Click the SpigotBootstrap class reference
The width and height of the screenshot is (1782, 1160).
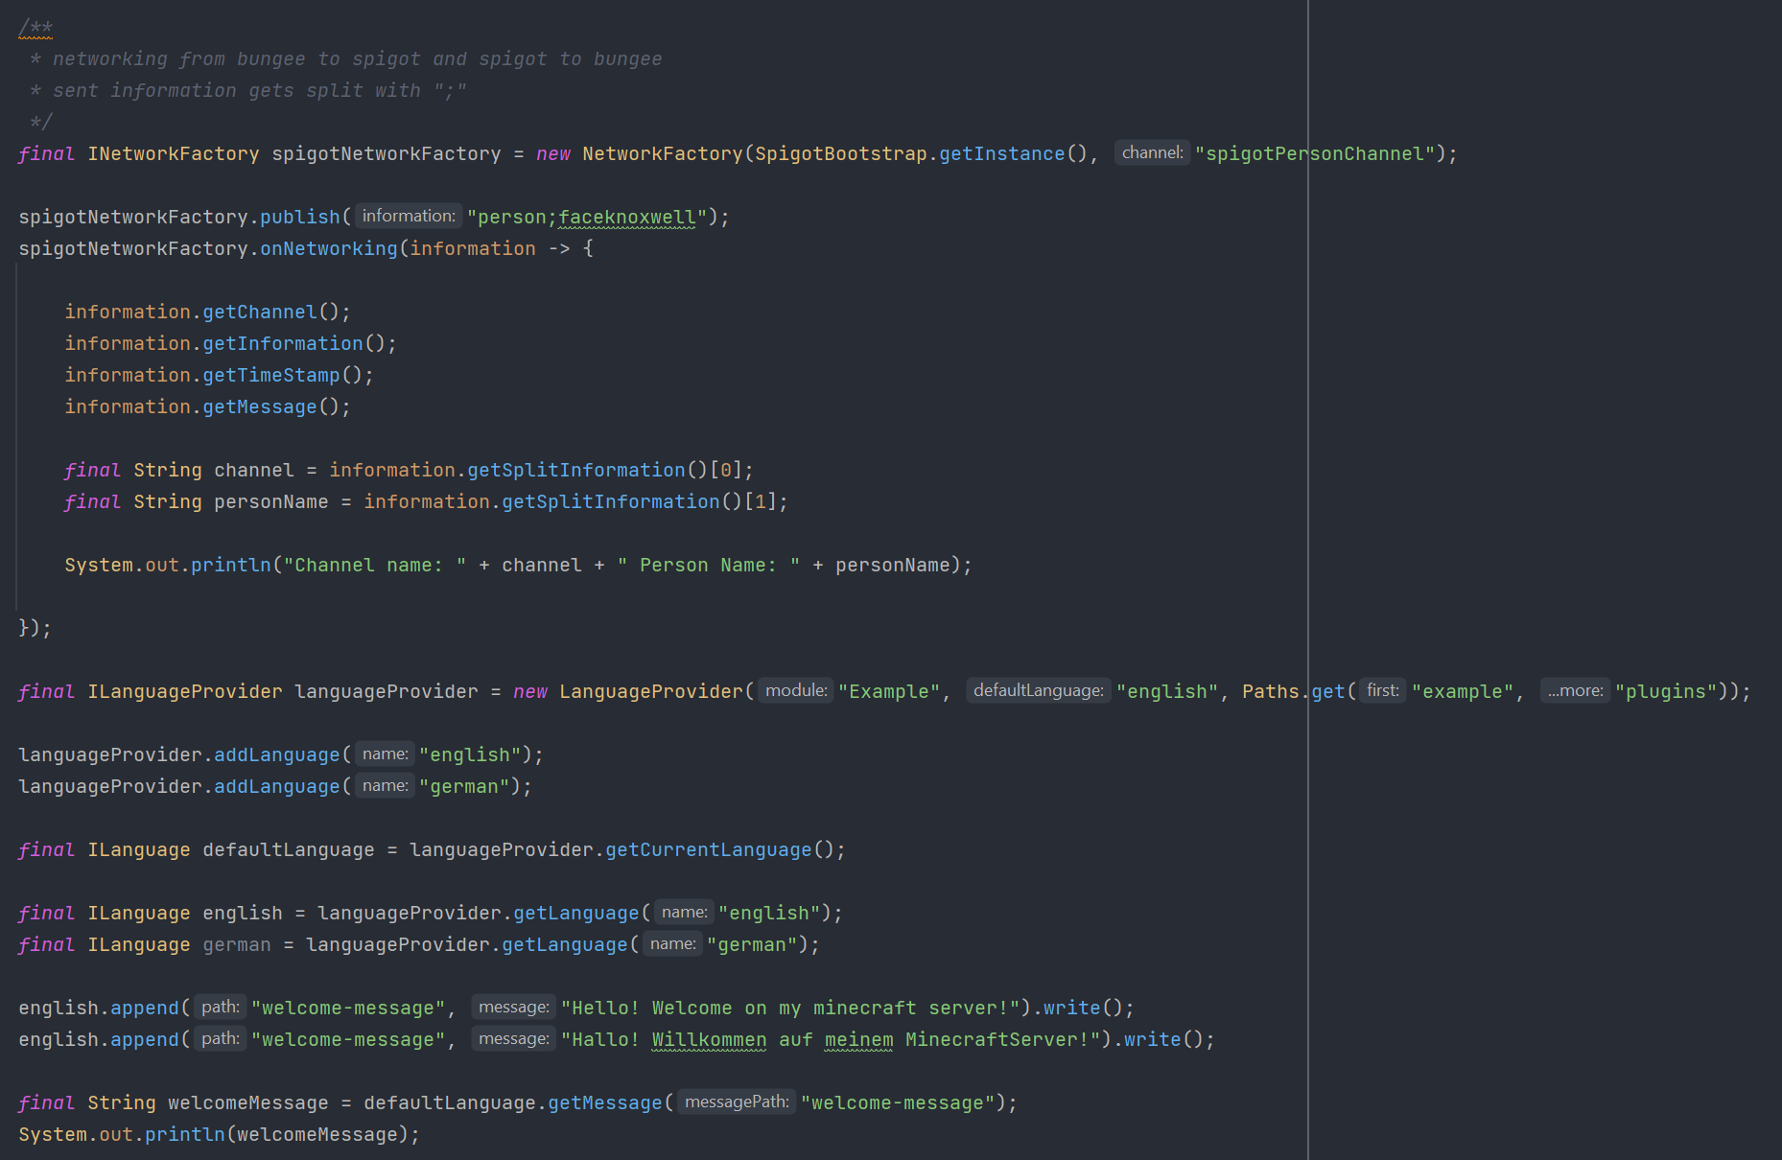[x=841, y=153]
